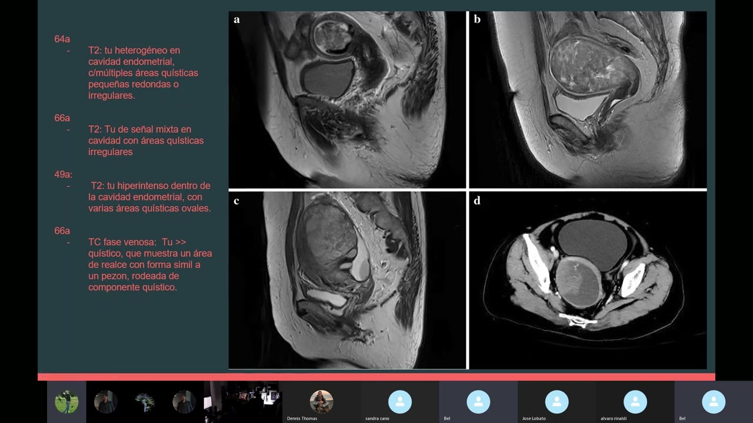The width and height of the screenshot is (753, 423).
Task: Click sagittal MRI image panel b
Action: tap(588, 99)
